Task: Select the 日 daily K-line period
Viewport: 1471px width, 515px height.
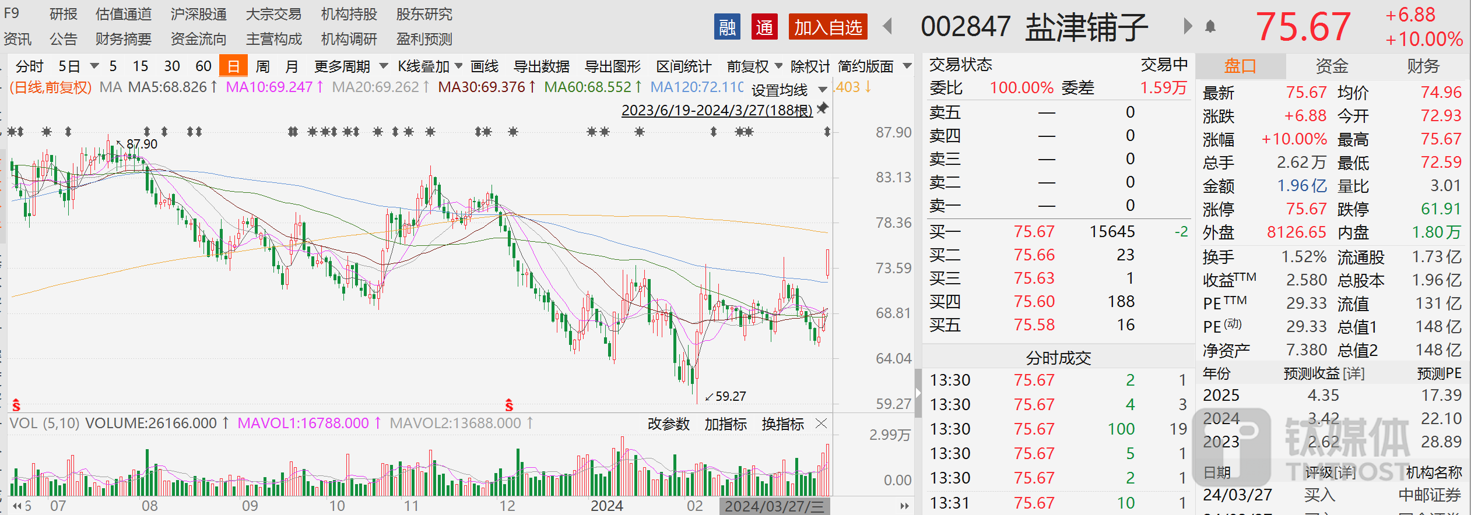Action: pos(234,66)
